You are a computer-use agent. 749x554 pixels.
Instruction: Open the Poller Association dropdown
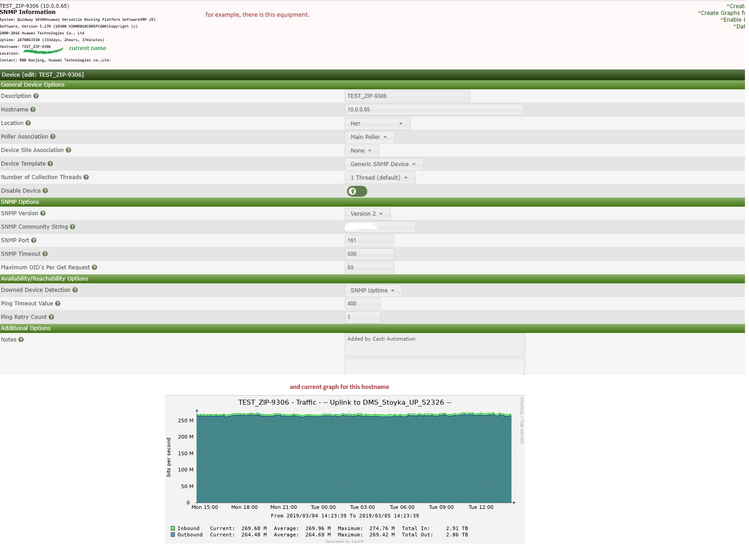[x=369, y=137]
